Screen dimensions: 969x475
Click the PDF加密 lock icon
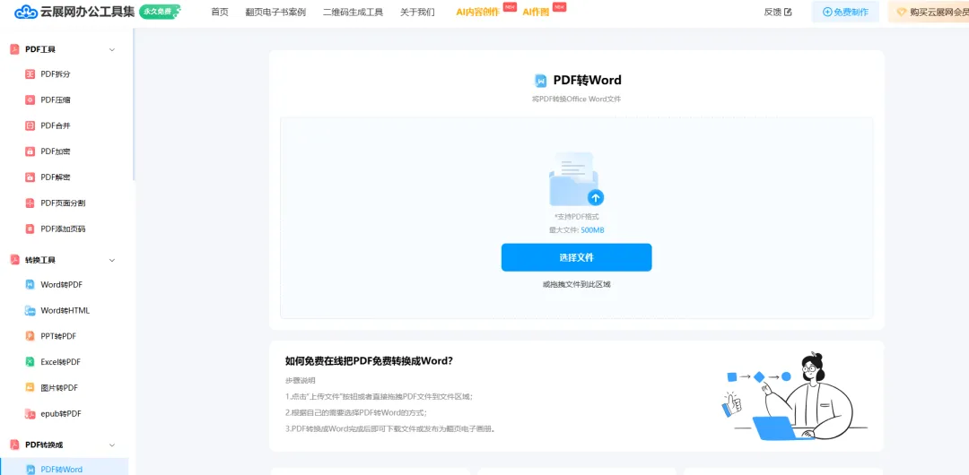30,151
